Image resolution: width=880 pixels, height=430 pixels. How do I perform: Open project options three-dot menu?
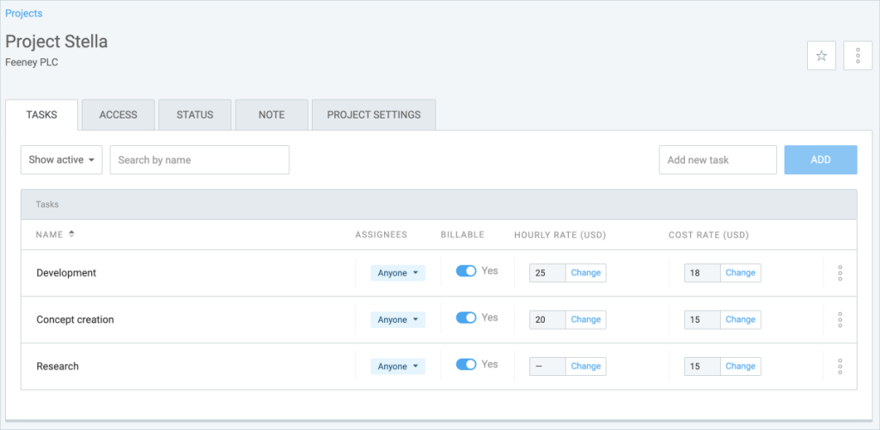858,56
